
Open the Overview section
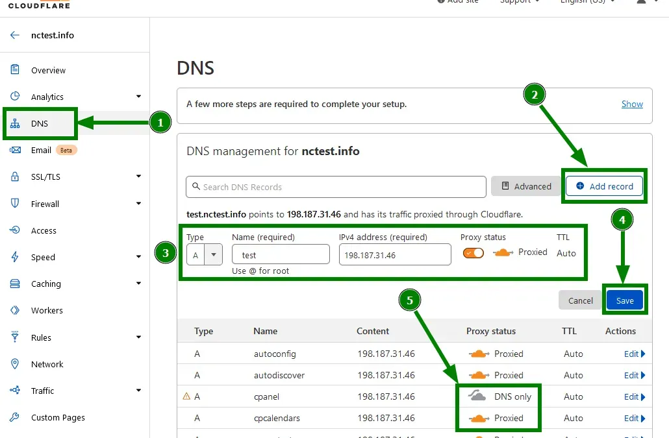pos(48,70)
